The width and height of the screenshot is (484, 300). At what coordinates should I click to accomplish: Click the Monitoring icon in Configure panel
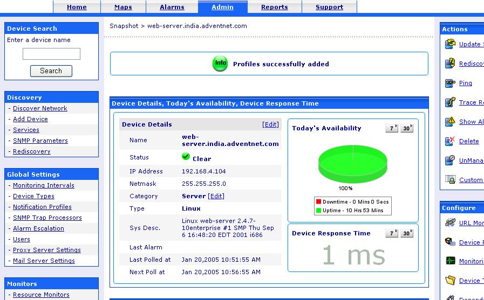[450, 261]
